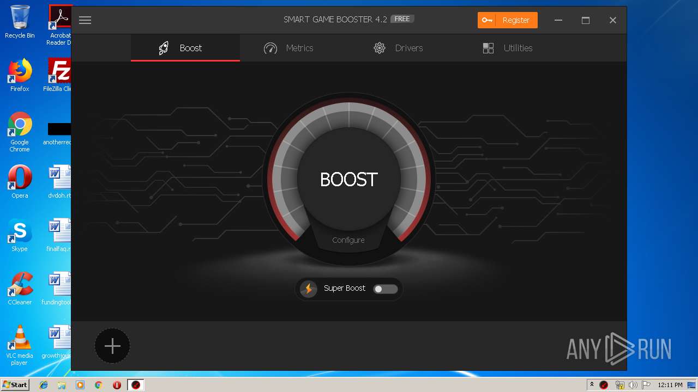Show hidden system tray icons
This screenshot has width=698, height=392.
592,384
